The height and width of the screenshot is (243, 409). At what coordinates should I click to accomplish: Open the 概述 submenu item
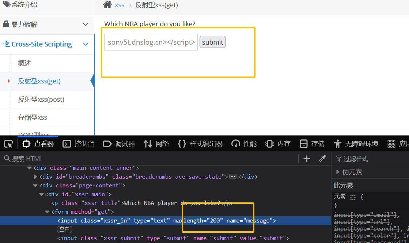pos(24,63)
